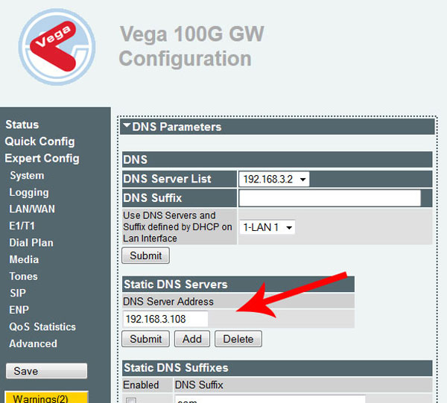The width and height of the screenshot is (447, 403).
Task: Open the Expert Config menu
Action: (x=42, y=159)
